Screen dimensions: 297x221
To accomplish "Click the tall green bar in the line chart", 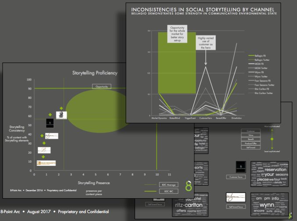I will pyautogui.click(x=177, y=63).
